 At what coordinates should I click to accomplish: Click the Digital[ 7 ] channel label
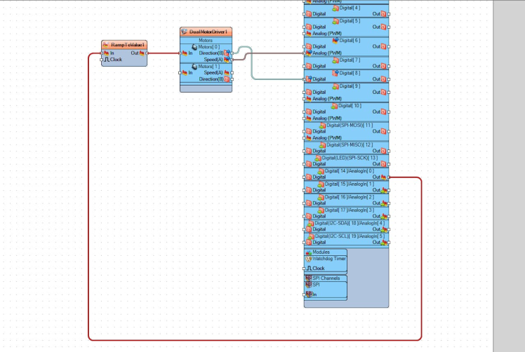click(350, 60)
